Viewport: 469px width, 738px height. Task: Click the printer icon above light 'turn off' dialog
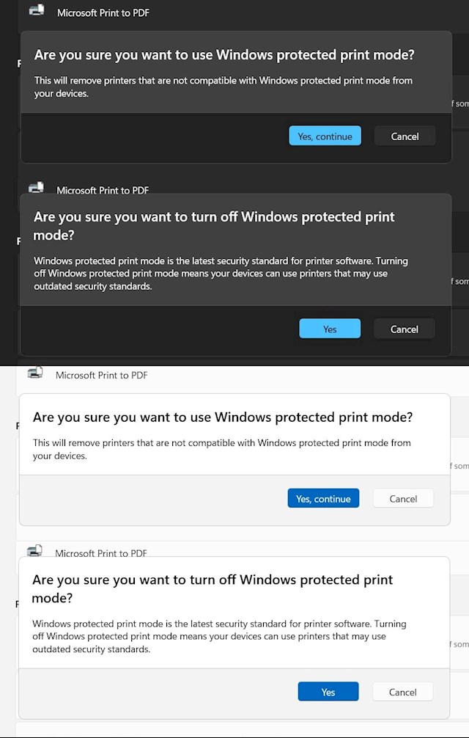[34, 550]
